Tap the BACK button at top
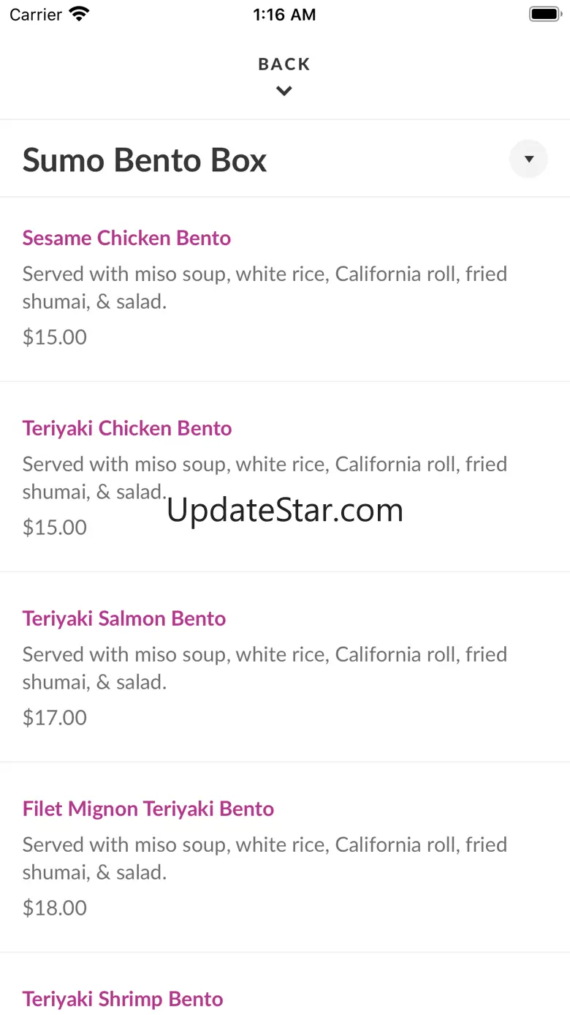570x1015 pixels. (284, 64)
